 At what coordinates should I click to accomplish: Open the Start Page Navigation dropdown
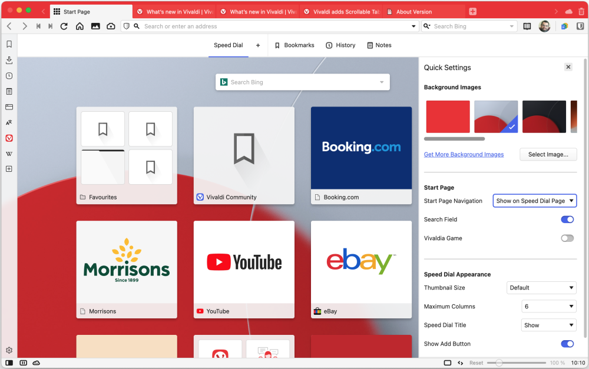pyautogui.click(x=534, y=201)
